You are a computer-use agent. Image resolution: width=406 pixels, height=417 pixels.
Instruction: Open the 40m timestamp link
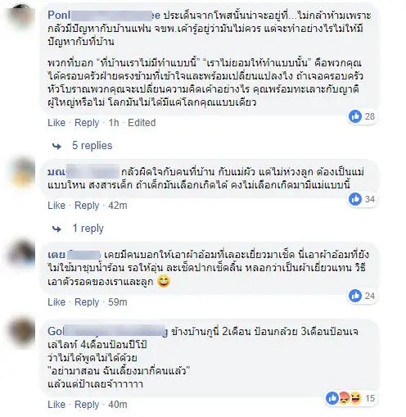(118, 405)
